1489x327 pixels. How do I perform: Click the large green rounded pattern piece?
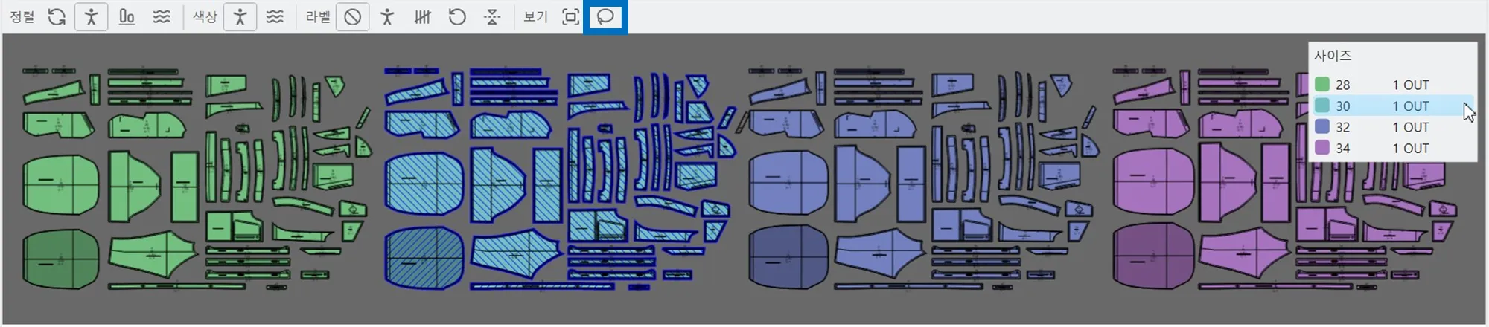pos(60,182)
